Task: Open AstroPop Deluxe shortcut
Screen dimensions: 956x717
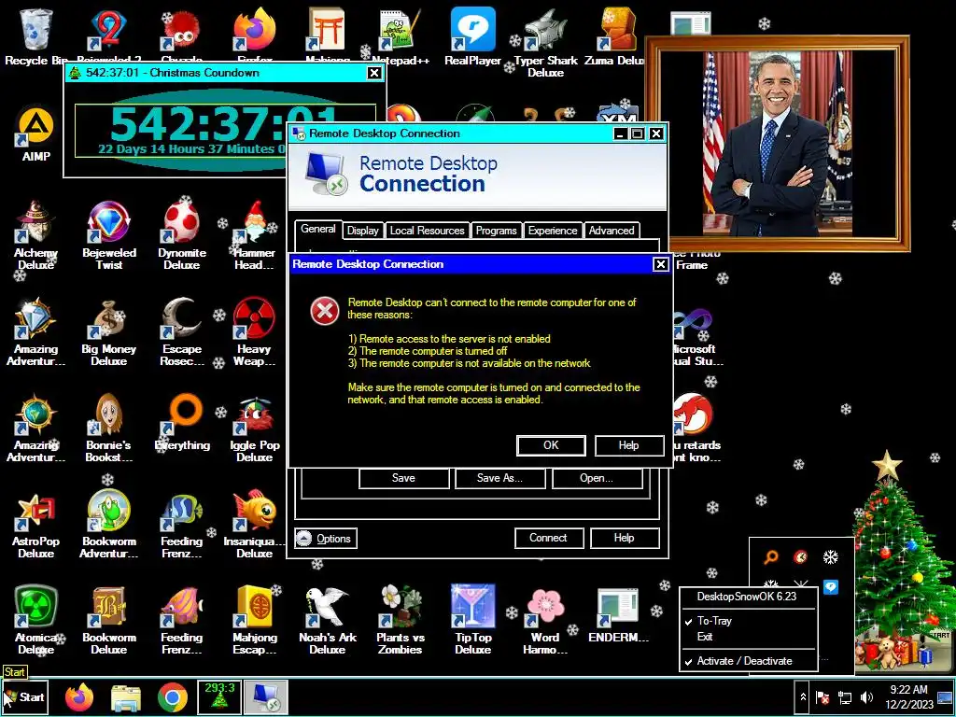Action: click(36, 523)
